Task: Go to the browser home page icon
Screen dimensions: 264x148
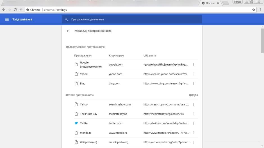Action: tap(21, 10)
